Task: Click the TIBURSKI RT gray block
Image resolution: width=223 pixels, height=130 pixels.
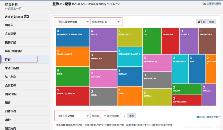Action: [x=157, y=80]
